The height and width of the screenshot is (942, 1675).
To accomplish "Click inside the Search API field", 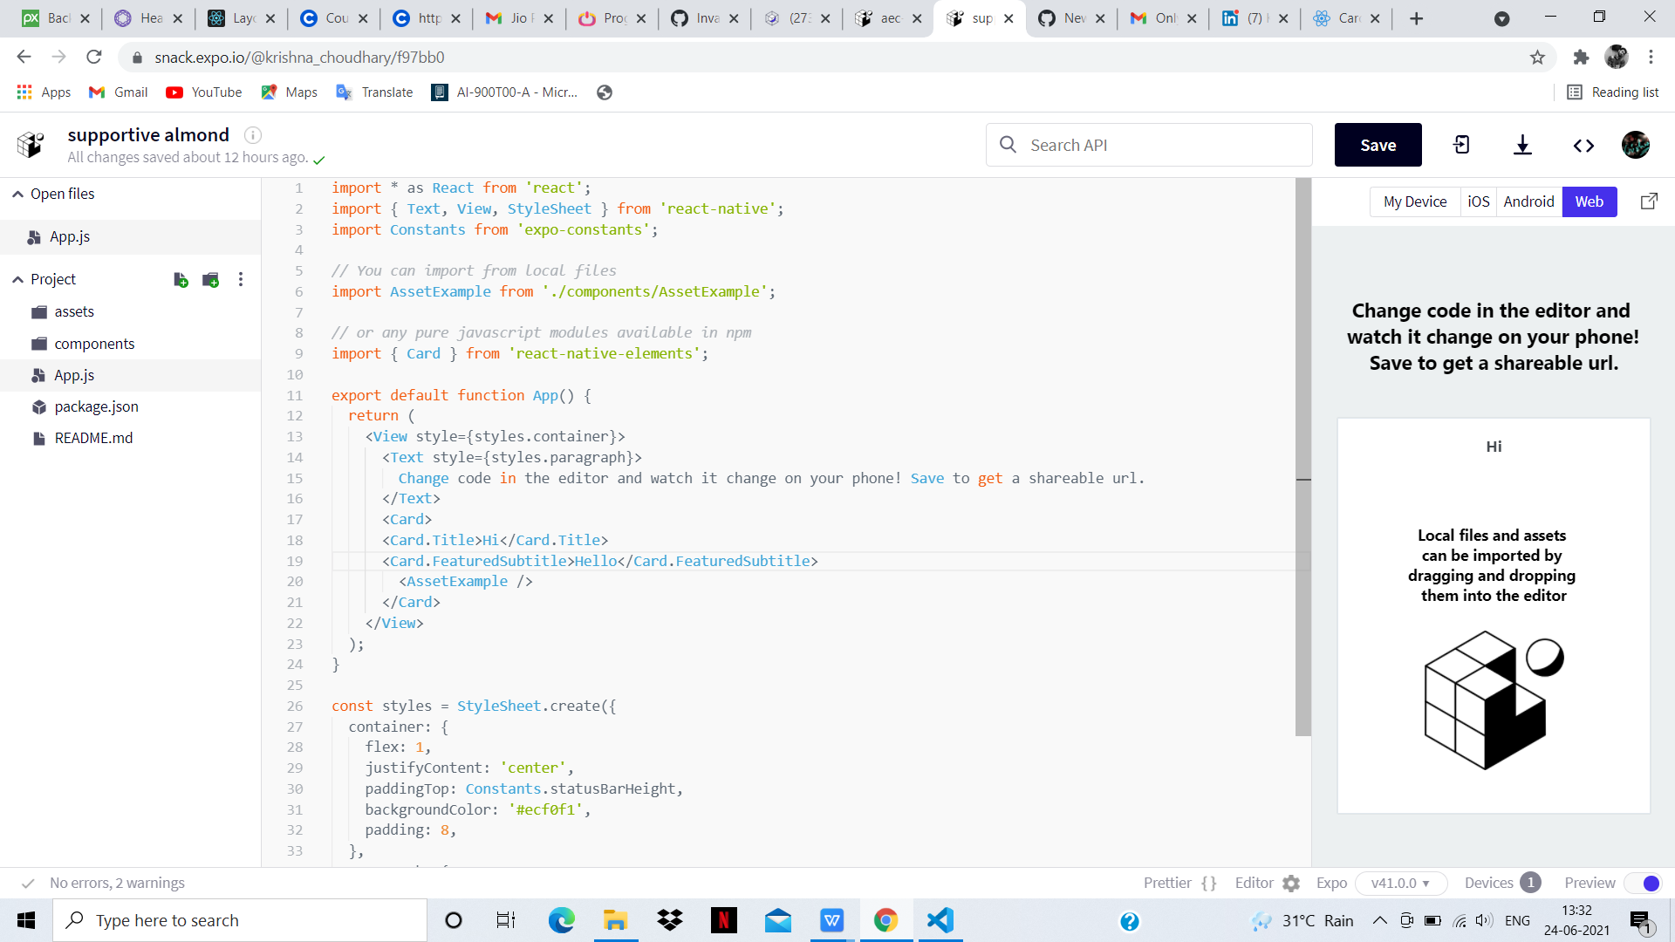I will [x=1149, y=145].
